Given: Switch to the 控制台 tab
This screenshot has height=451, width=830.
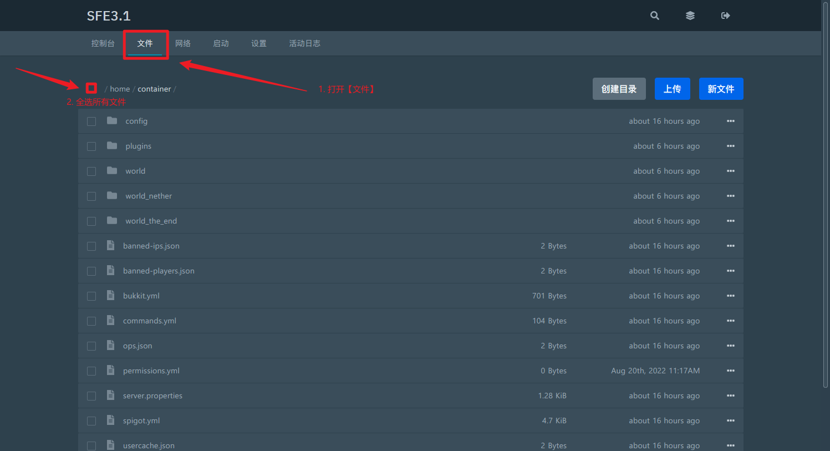Looking at the screenshot, I should (x=103, y=43).
